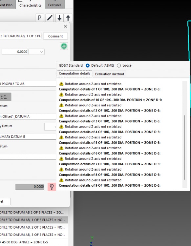This screenshot has height=246, width=191.
Task: Click the 0.0200 tolerance field
Action: (x=14, y=52)
